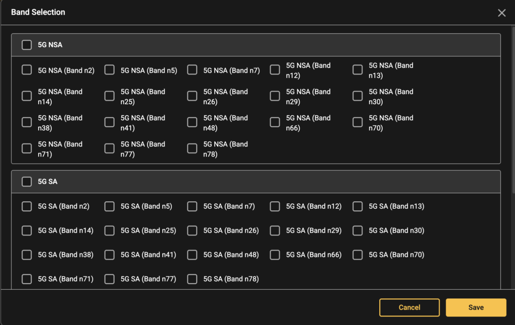Check 5G SA (Band n70)
This screenshot has width=515, height=325.
[x=358, y=255]
